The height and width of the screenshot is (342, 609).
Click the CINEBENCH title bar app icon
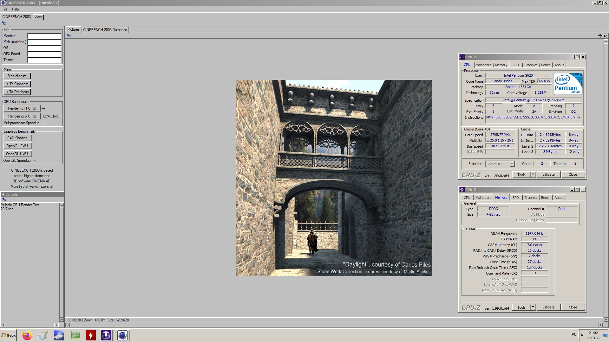(3, 3)
